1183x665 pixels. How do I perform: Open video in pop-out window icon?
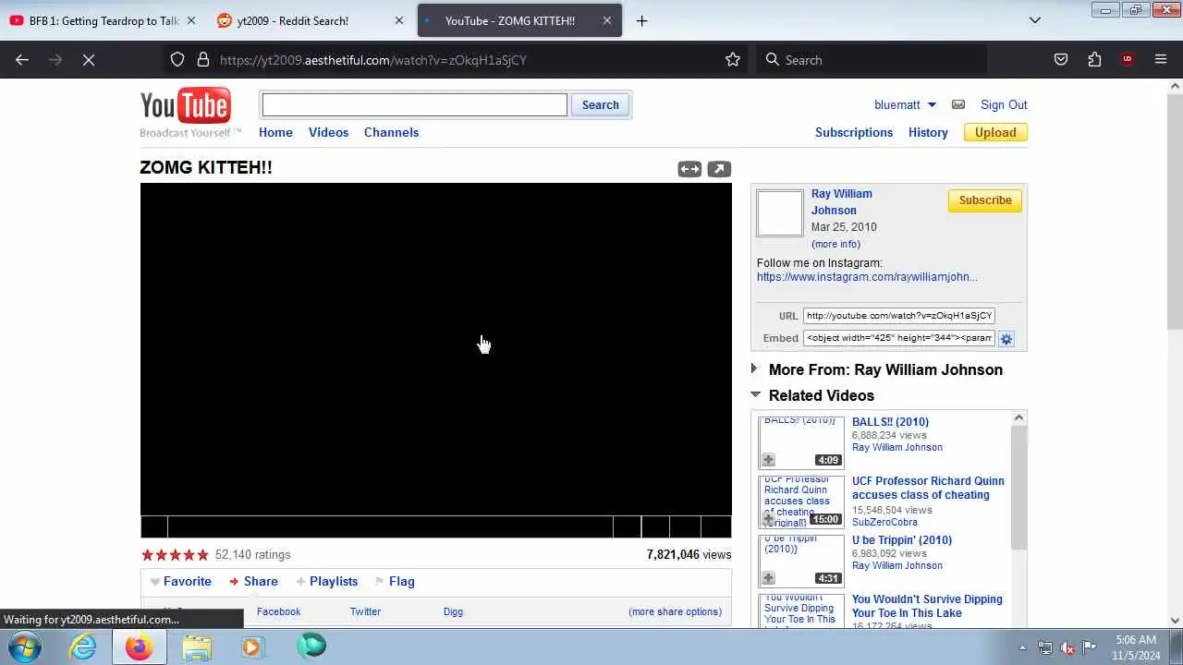(719, 169)
